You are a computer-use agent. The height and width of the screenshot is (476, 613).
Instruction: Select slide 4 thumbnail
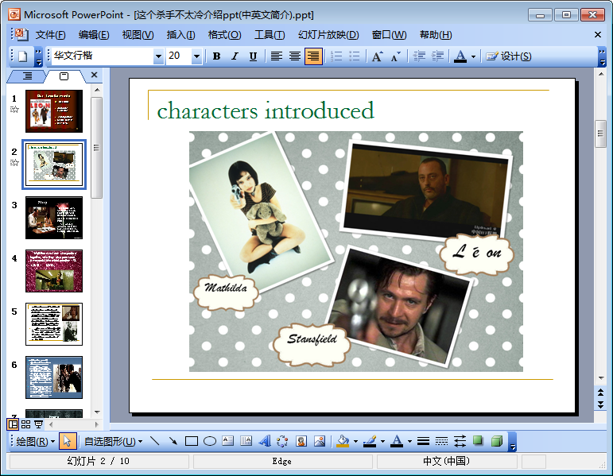coord(54,271)
